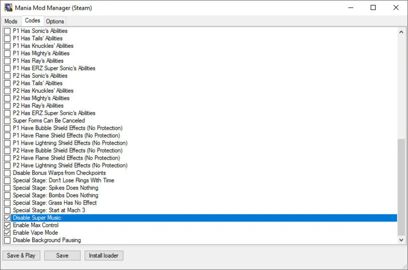Enable Disable Background Pausing

pos(7,240)
